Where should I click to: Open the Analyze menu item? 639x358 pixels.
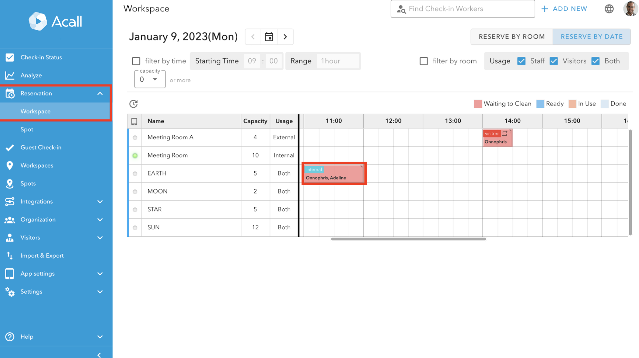[x=56, y=75]
